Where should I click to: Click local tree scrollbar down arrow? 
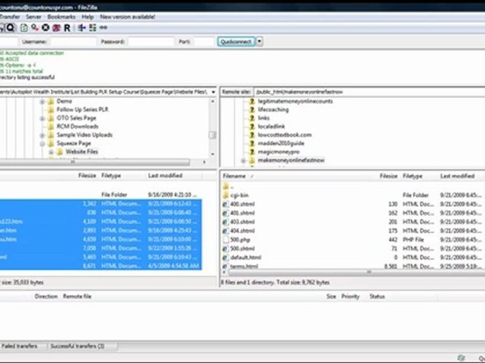[x=213, y=154]
